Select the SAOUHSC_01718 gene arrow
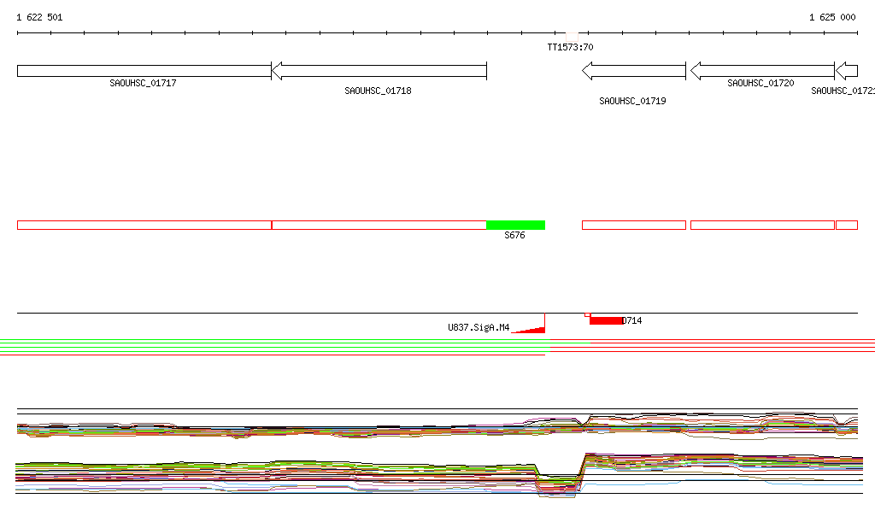Screen dimensions: 875x522 [x=379, y=71]
